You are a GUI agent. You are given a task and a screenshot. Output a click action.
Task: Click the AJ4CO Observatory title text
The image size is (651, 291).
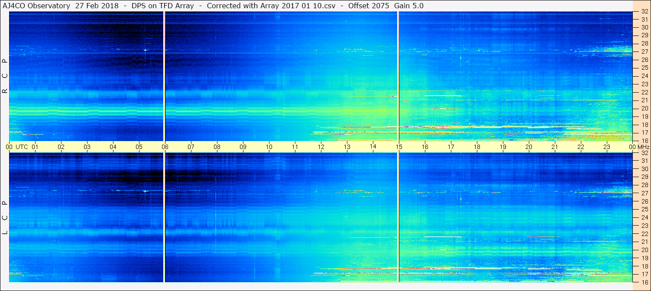coord(36,6)
